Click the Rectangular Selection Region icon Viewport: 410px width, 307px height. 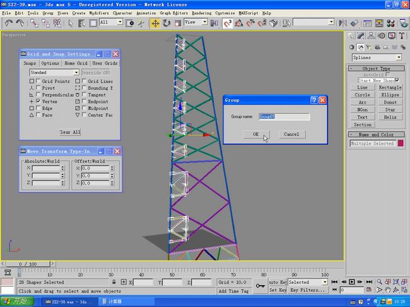93,23
